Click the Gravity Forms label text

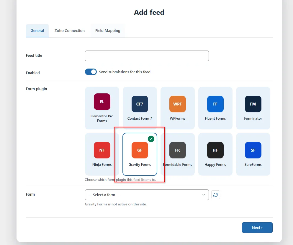[140, 165]
